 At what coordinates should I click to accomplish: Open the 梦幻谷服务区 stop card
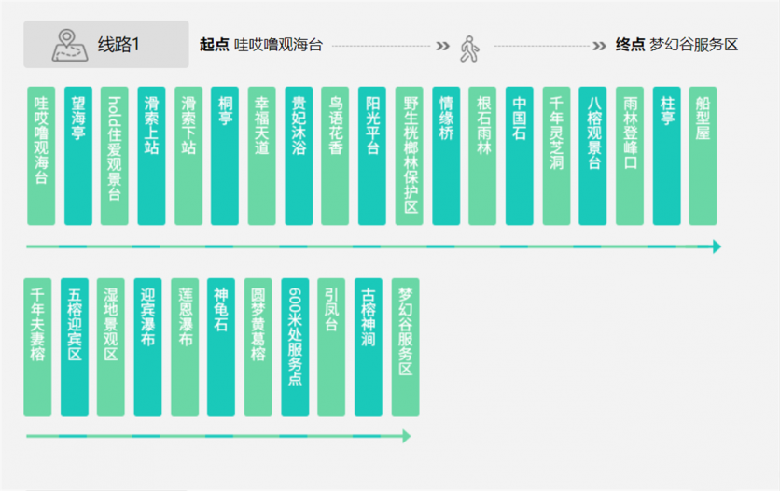(x=406, y=347)
